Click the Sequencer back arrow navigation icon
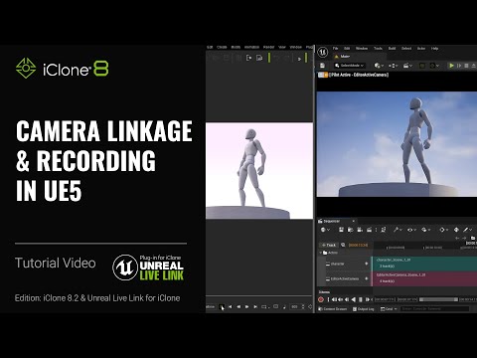This screenshot has width=477, height=358. [x=457, y=238]
